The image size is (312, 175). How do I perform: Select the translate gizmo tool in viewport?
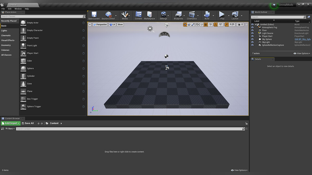coord(185,25)
